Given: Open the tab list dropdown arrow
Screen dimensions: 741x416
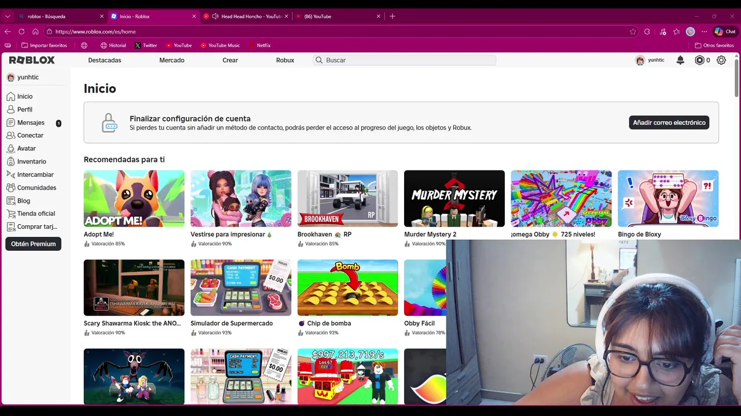Looking at the screenshot, I should tap(8, 16).
